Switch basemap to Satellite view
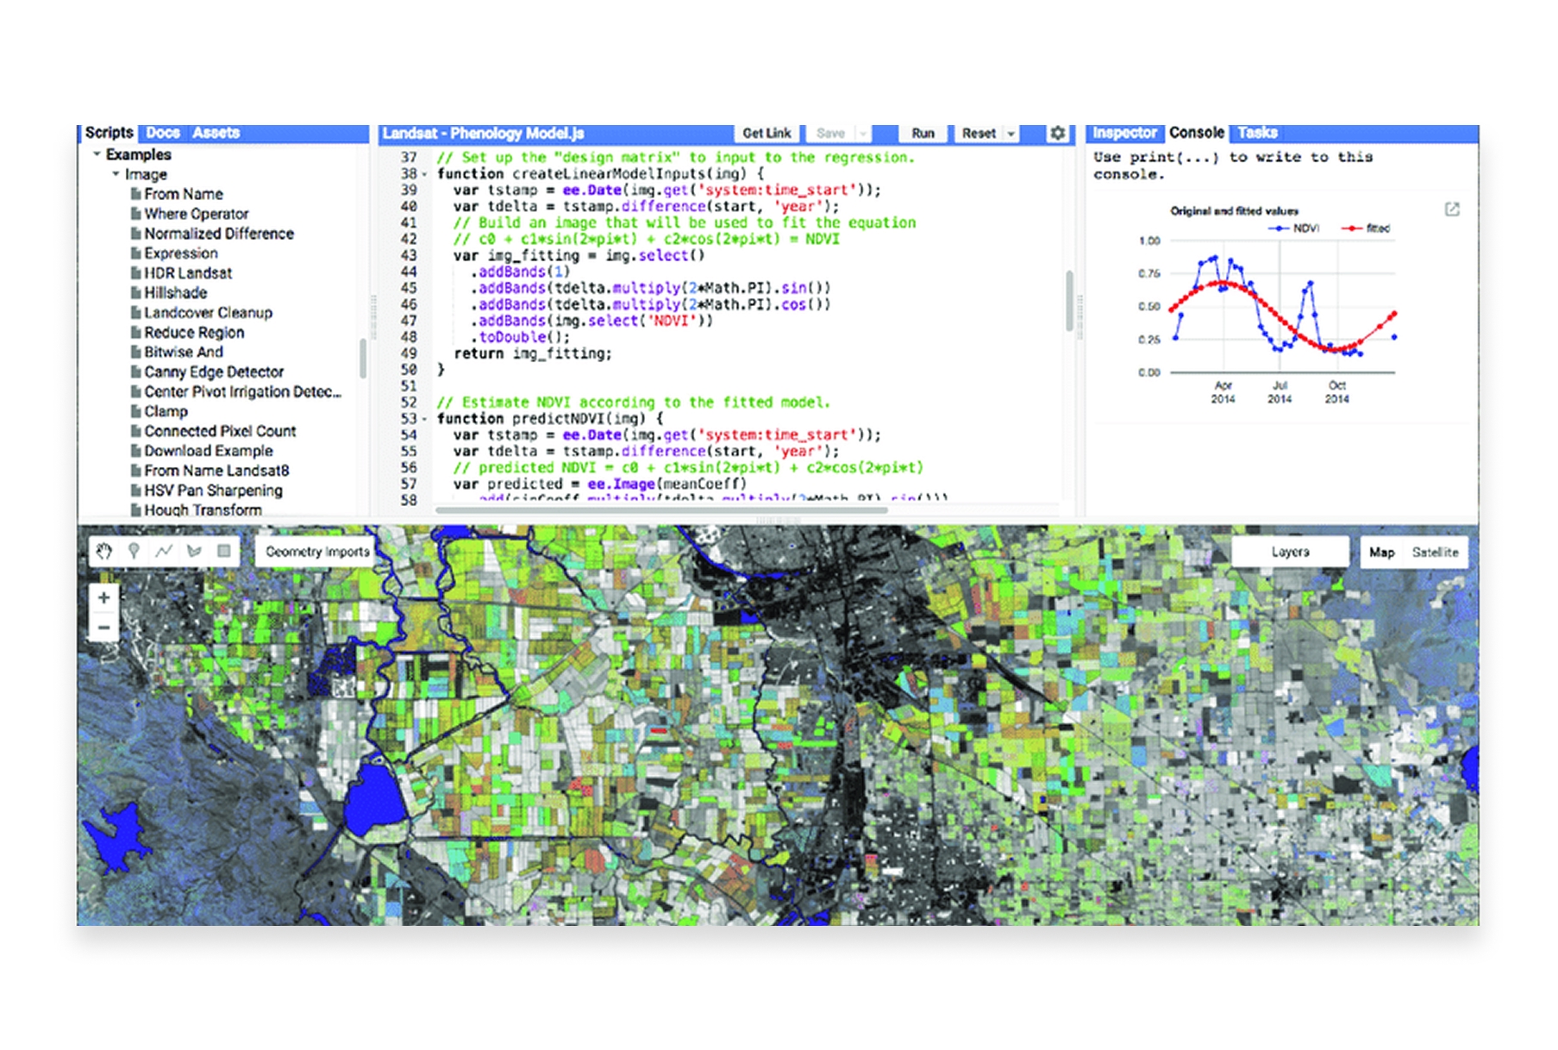This screenshot has height=1050, width=1558. click(x=1436, y=553)
